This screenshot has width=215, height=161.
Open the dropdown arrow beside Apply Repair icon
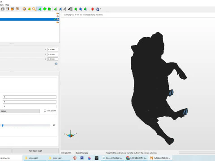tap(101, 9)
